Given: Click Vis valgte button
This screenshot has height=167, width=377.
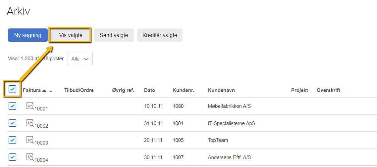Looking at the screenshot, I should (x=71, y=35).
